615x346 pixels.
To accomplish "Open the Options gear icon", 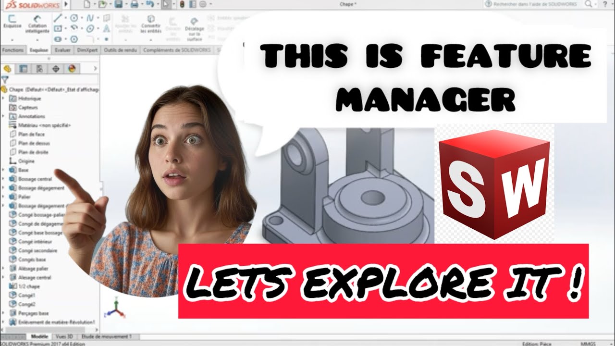I will (203, 5).
